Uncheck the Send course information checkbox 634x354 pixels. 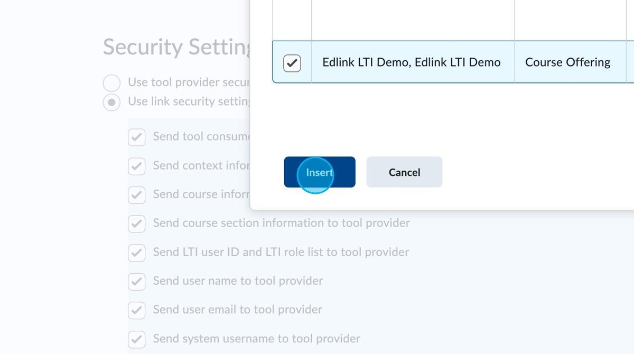click(136, 195)
